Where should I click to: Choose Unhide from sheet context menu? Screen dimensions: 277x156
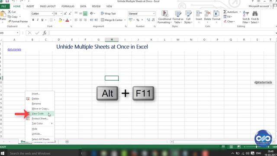click(40, 134)
